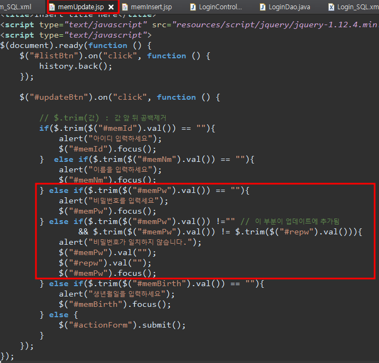The width and height of the screenshot is (379, 363).
Task: Click the $("#memId").focus(); line
Action: (x=108, y=149)
